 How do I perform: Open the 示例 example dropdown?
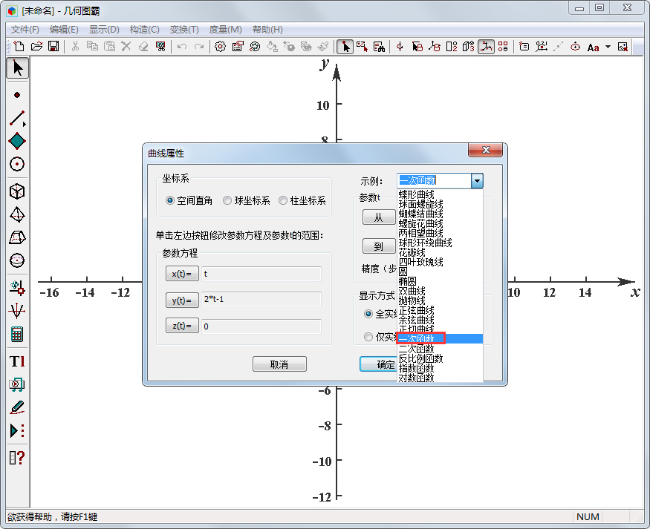point(477,180)
